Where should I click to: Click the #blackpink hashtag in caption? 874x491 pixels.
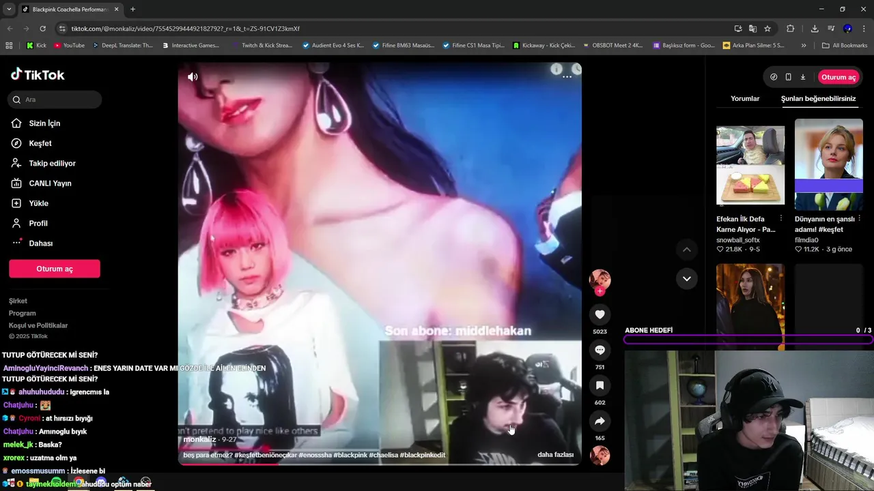point(350,455)
